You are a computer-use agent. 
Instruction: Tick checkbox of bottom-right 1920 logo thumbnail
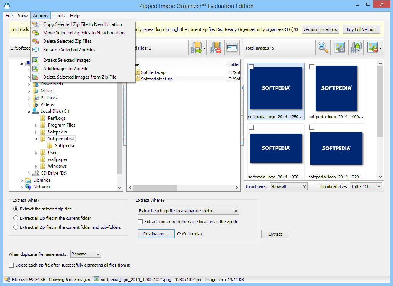[x=312, y=127]
